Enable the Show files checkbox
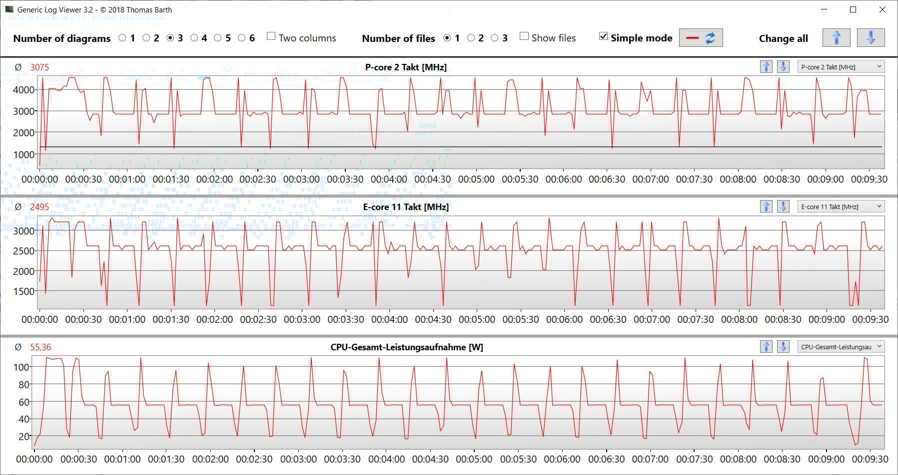Viewport: 898px width, 475px height. pyautogui.click(x=524, y=36)
